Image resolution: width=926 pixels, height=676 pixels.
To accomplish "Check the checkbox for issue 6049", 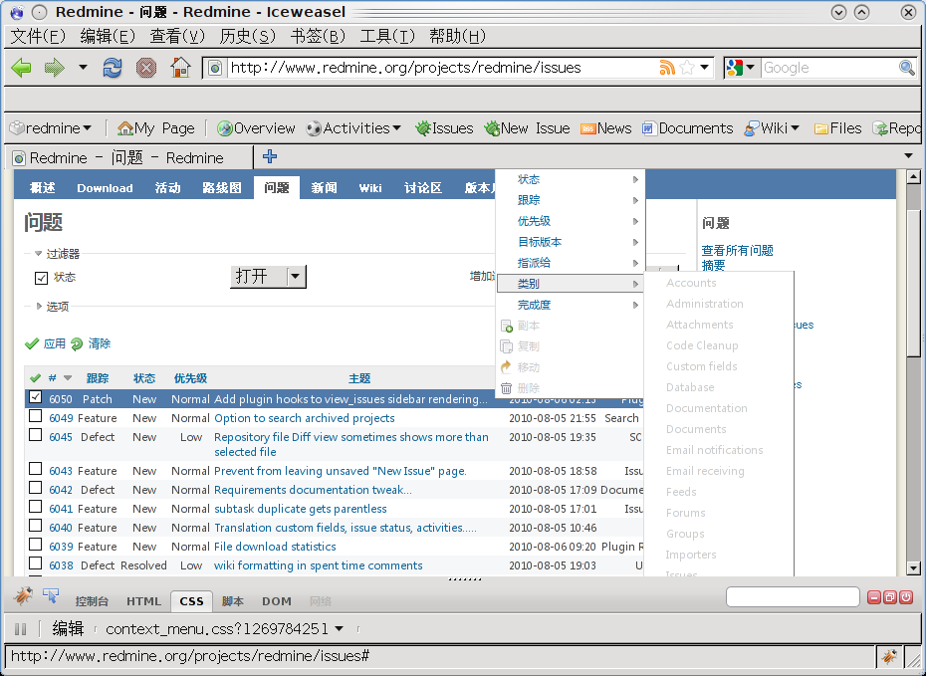I will click(36, 416).
